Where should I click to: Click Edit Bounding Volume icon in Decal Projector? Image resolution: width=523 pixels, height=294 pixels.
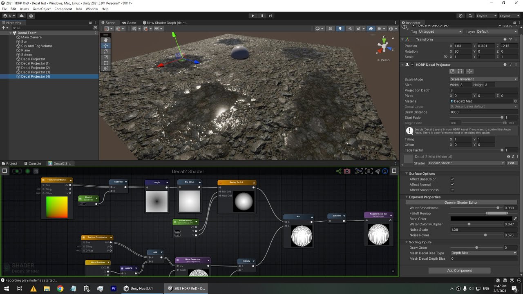[x=452, y=71]
